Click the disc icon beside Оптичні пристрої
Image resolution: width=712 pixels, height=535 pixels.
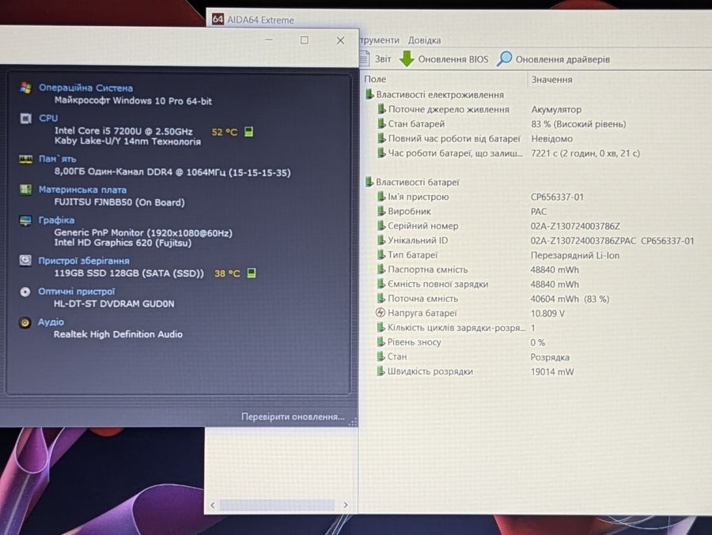pos(25,292)
